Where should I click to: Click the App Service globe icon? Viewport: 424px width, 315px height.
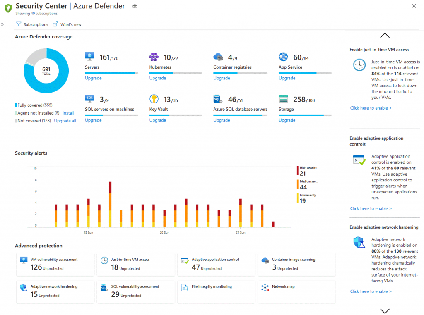pyautogui.click(x=283, y=57)
